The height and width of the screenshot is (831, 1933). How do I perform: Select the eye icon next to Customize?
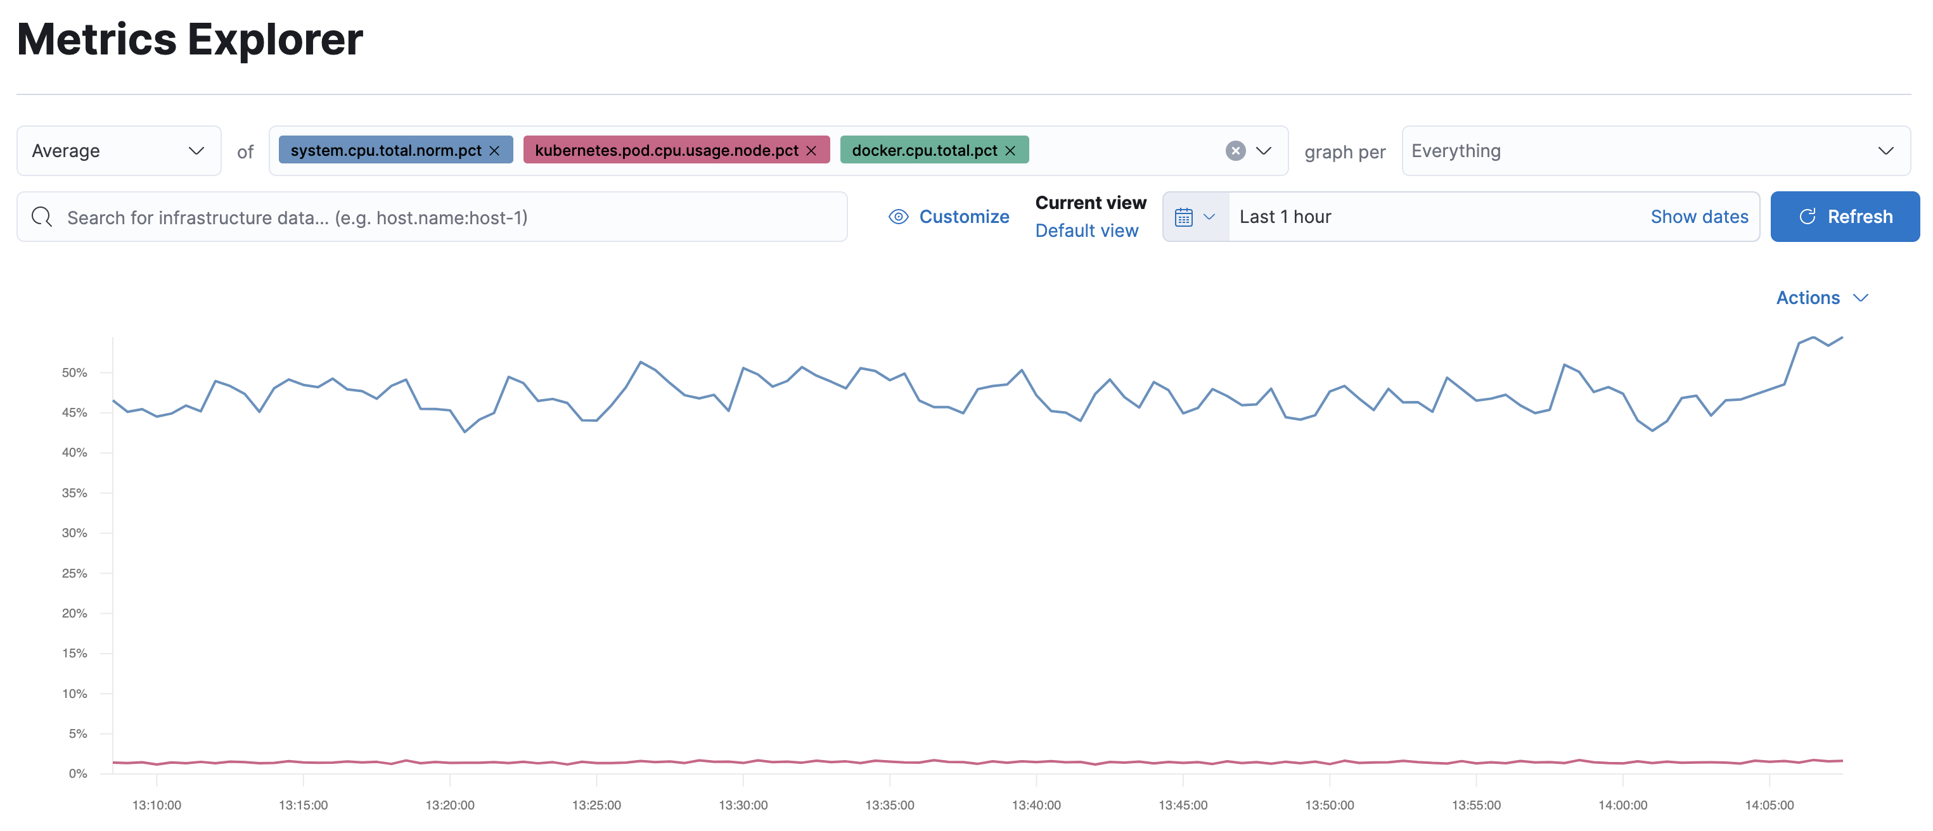pyautogui.click(x=897, y=216)
